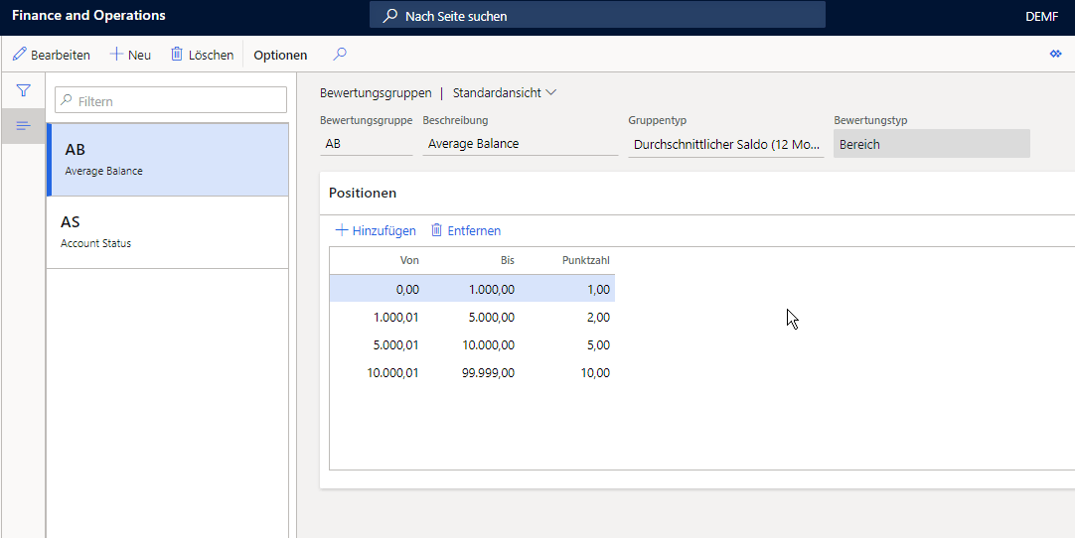1075x538 pixels.
Task: Click the Beschreibung field Average Balance
Action: coord(521,144)
